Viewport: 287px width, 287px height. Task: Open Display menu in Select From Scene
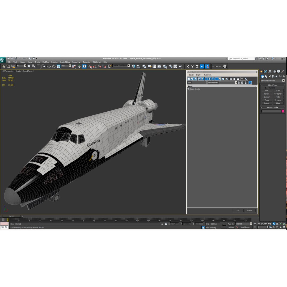[x=199, y=75]
